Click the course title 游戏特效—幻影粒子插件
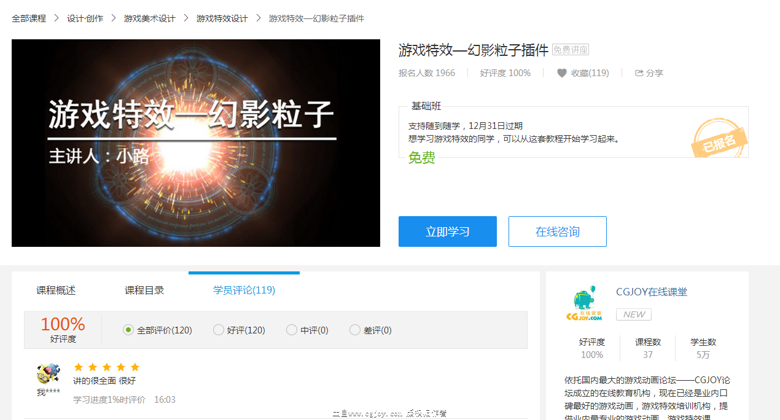This screenshot has width=780, height=420. tap(474, 50)
